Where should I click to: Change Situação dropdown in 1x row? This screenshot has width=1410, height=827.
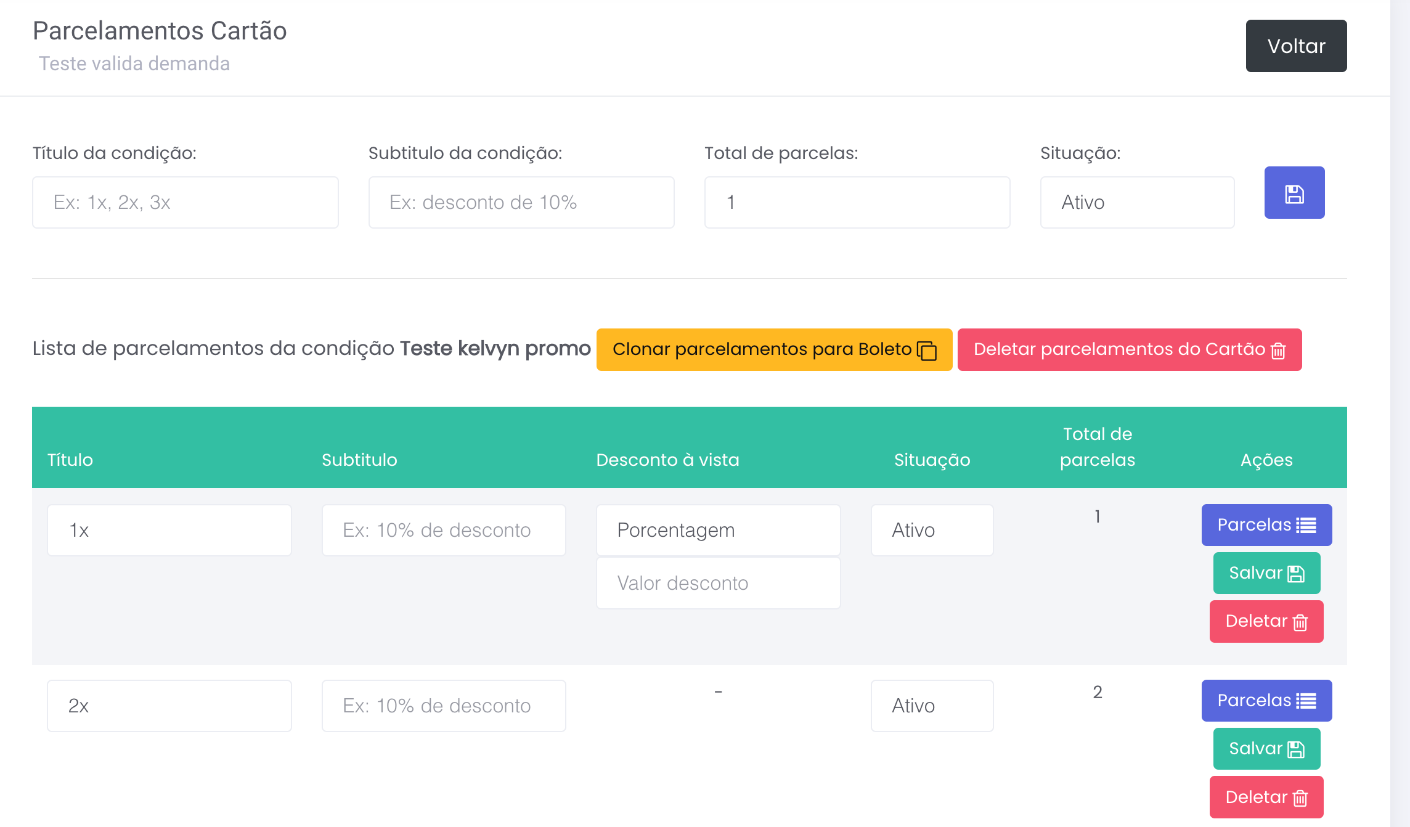932,531
